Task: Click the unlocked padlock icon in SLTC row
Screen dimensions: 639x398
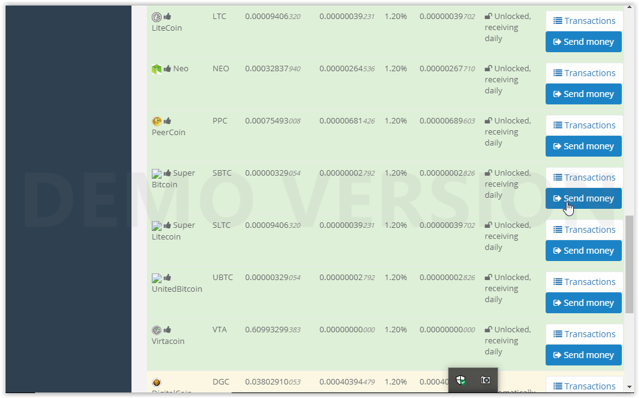Action: 488,225
